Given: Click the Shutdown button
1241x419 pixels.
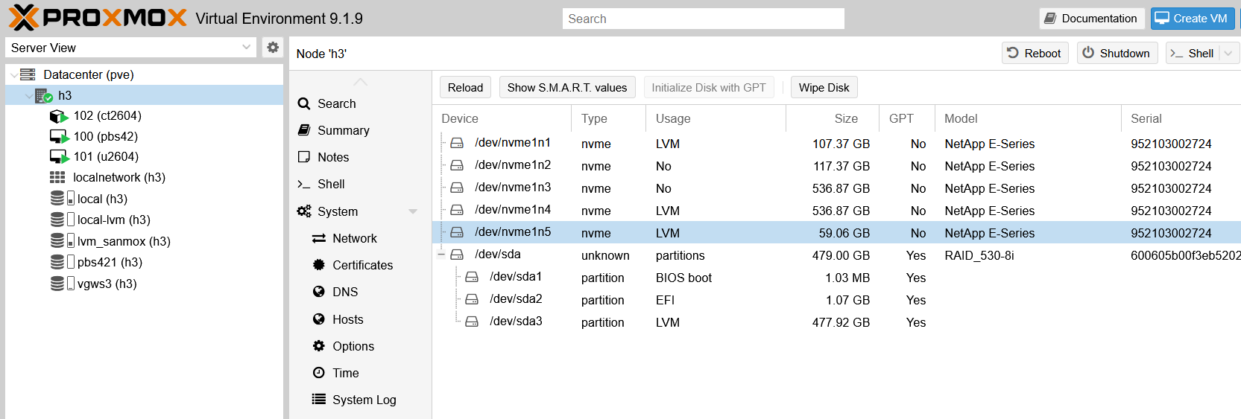Looking at the screenshot, I should [1117, 53].
